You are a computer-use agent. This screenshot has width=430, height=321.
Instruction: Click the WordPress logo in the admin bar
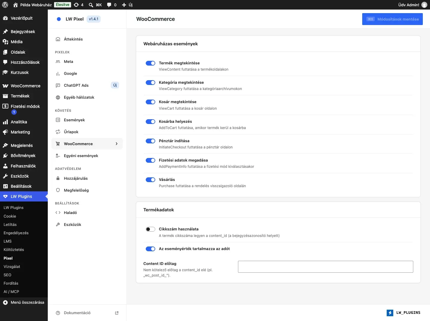(5, 5)
